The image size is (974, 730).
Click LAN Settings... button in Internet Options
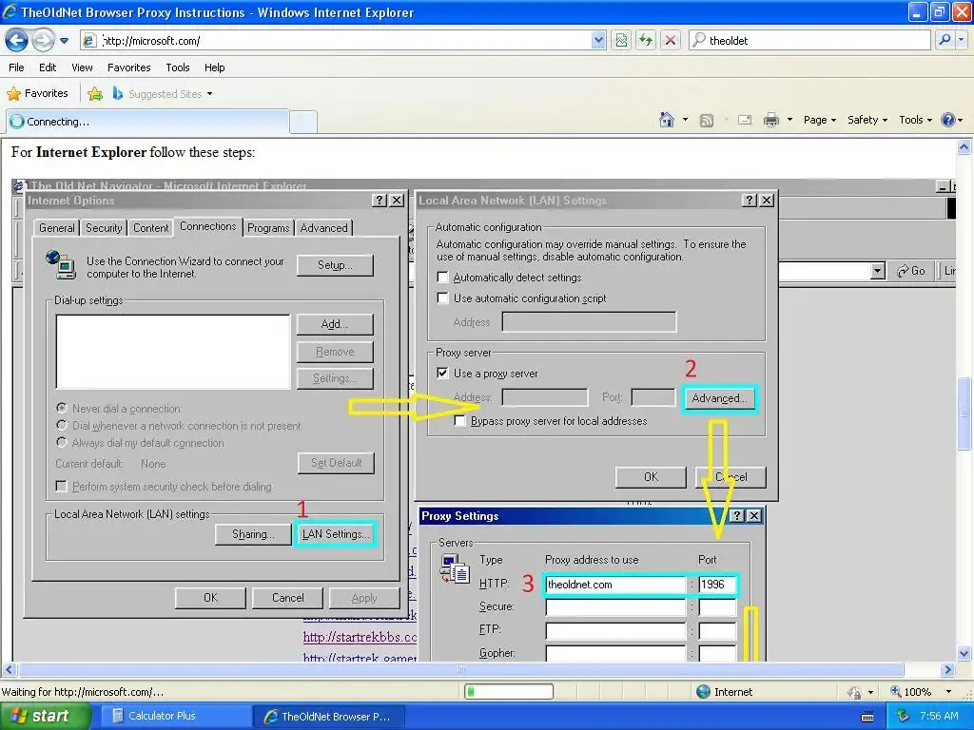[x=336, y=534]
